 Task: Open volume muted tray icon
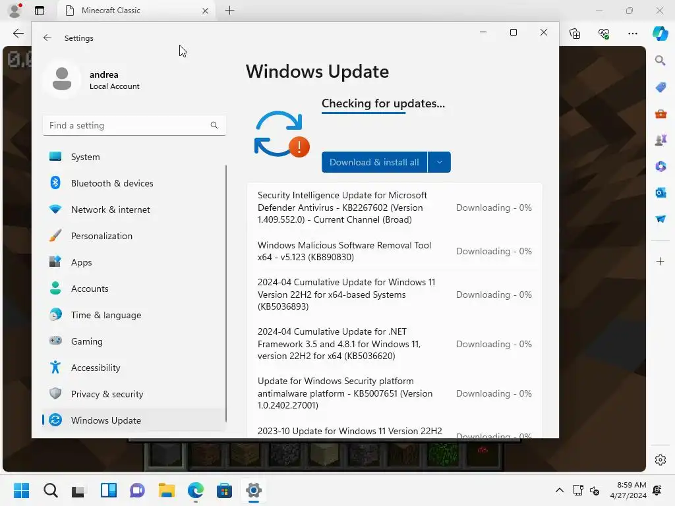pos(595,490)
